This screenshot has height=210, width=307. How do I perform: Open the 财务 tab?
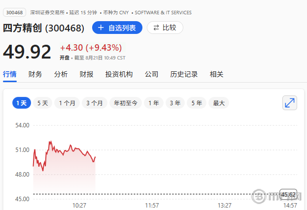(35, 74)
